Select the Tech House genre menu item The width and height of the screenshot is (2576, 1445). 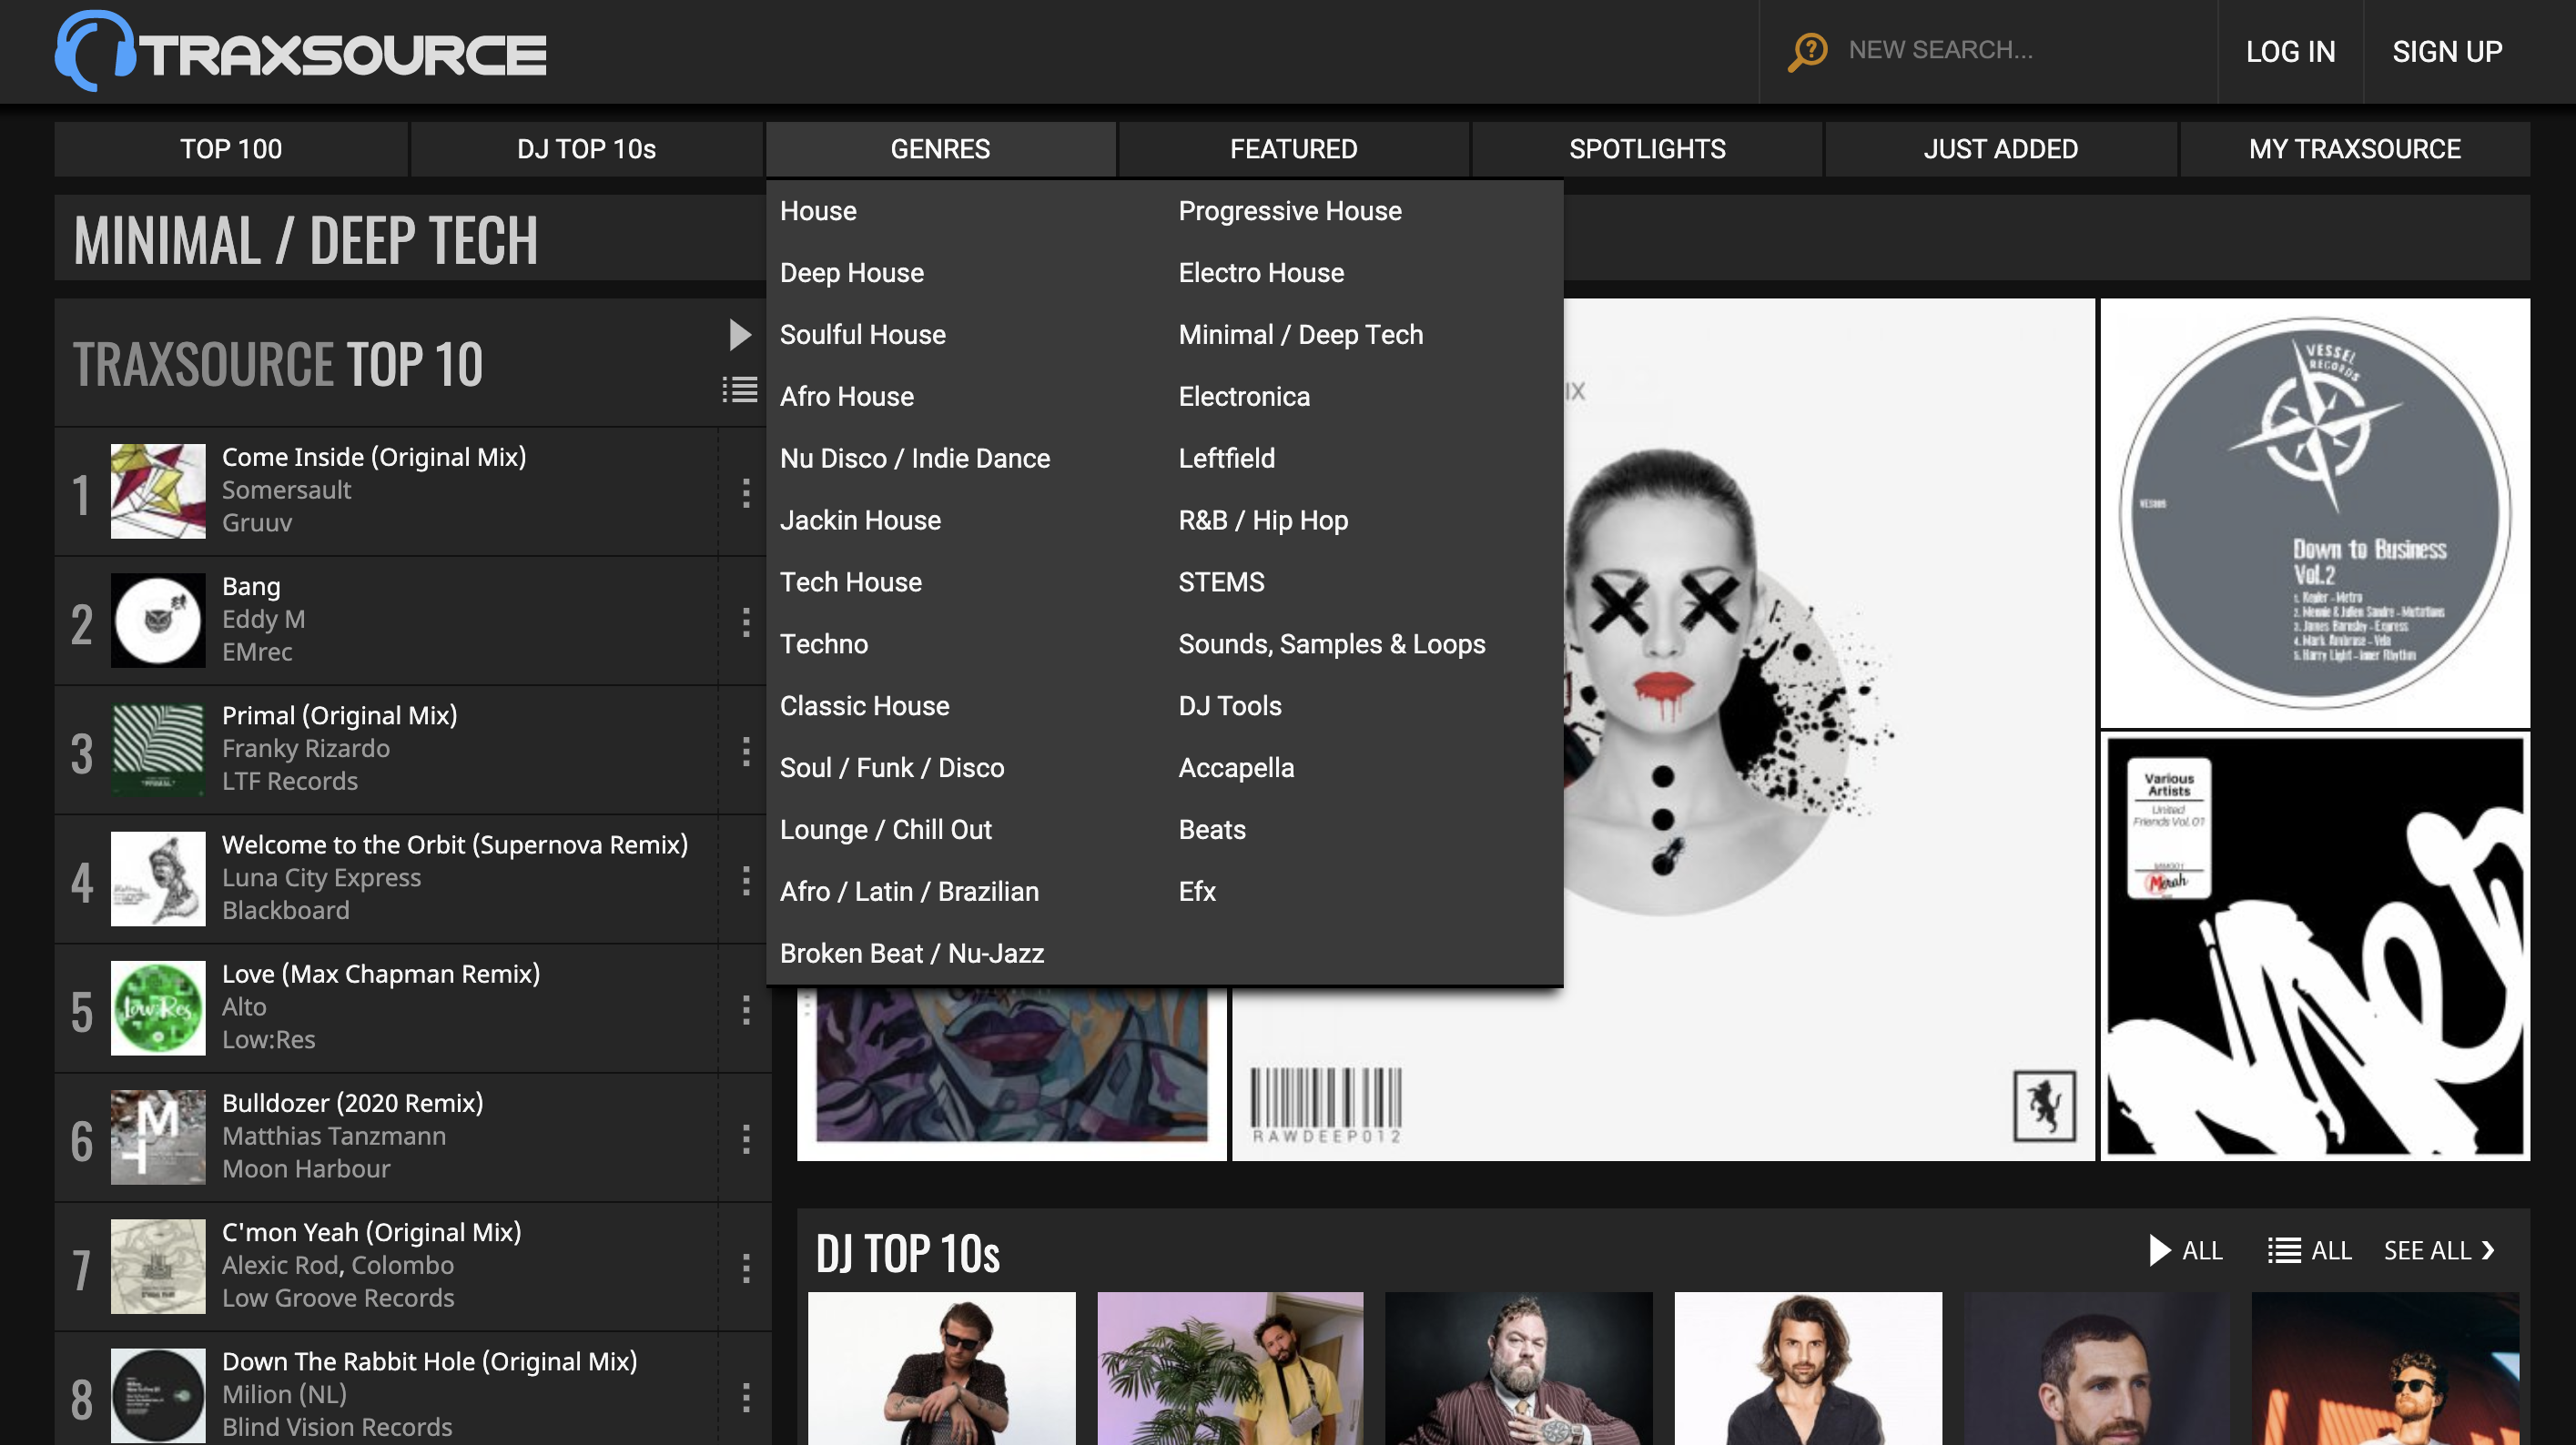851,581
